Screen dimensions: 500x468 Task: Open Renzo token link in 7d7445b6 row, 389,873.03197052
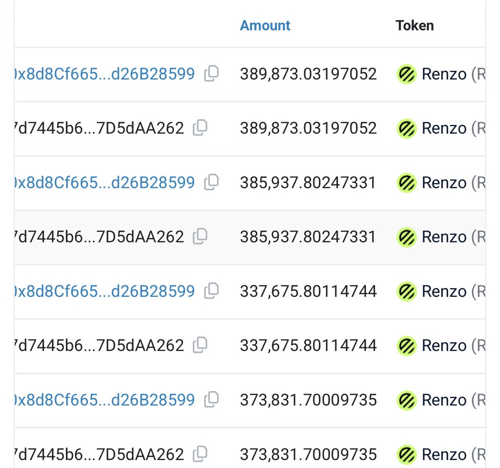[x=453, y=128]
